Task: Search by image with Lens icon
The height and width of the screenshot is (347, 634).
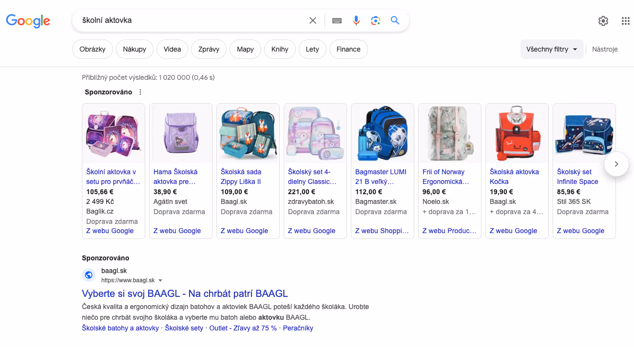Action: tap(375, 20)
